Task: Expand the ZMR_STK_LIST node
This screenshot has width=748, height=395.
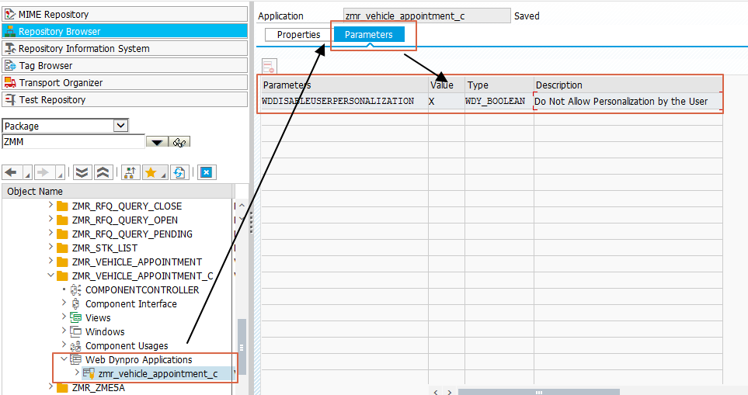Action: click(50, 247)
